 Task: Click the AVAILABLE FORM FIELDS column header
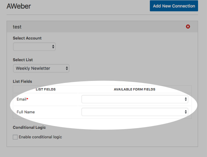click(135, 90)
